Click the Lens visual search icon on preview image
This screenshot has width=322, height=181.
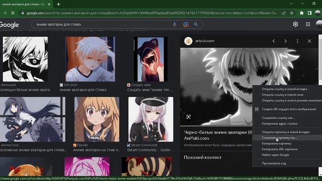tap(189, 117)
